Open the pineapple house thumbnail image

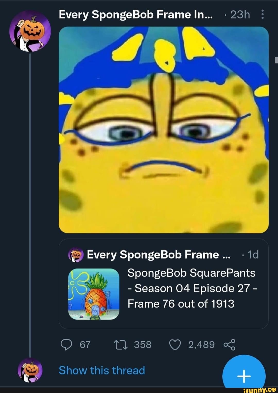(x=95, y=293)
